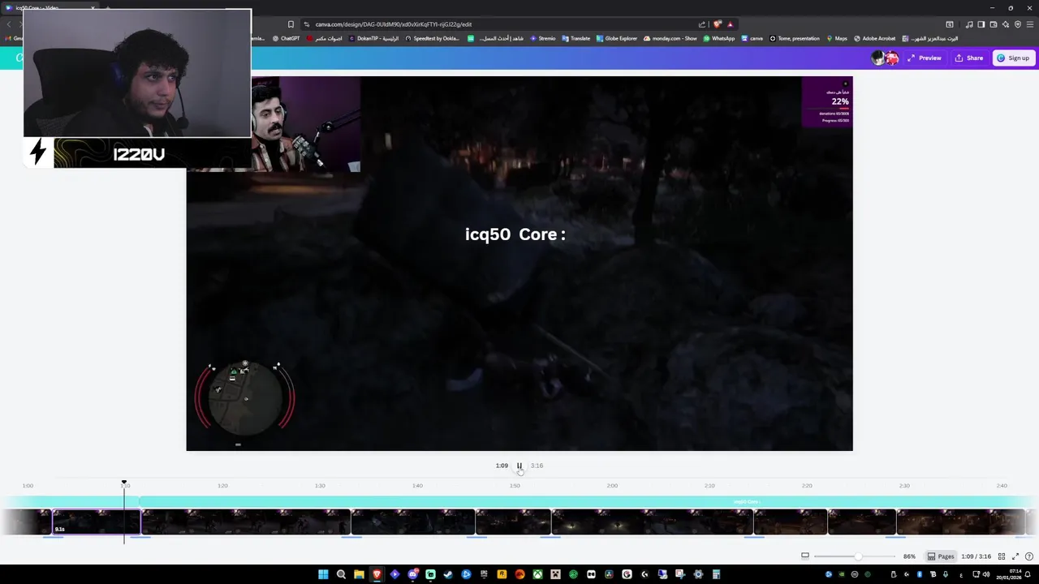This screenshot has width=1039, height=584.
Task: Open the Globe Explorer bookmark
Action: tap(617, 38)
